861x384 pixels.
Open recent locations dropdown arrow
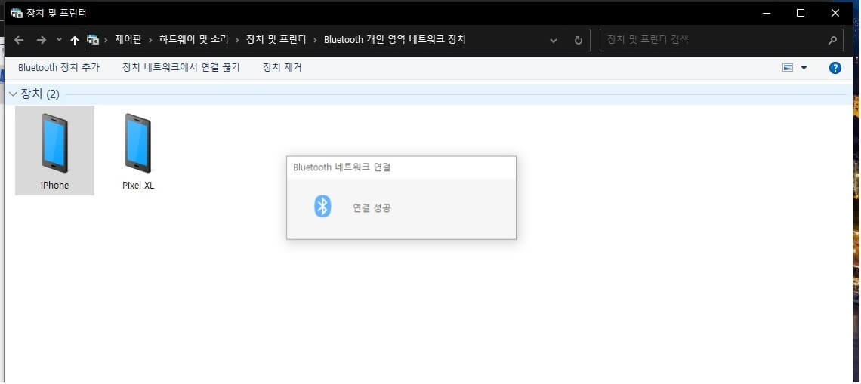tap(60, 39)
